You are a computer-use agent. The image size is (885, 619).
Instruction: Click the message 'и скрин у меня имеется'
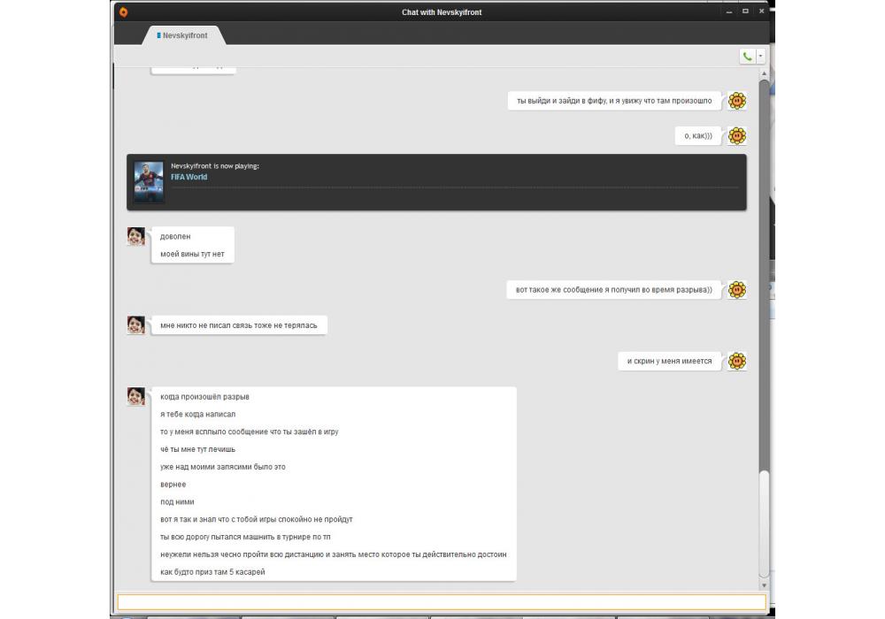(x=669, y=361)
